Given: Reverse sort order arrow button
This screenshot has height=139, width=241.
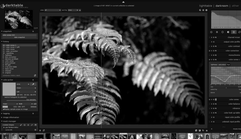Looking at the screenshot, I should click(80, 10).
